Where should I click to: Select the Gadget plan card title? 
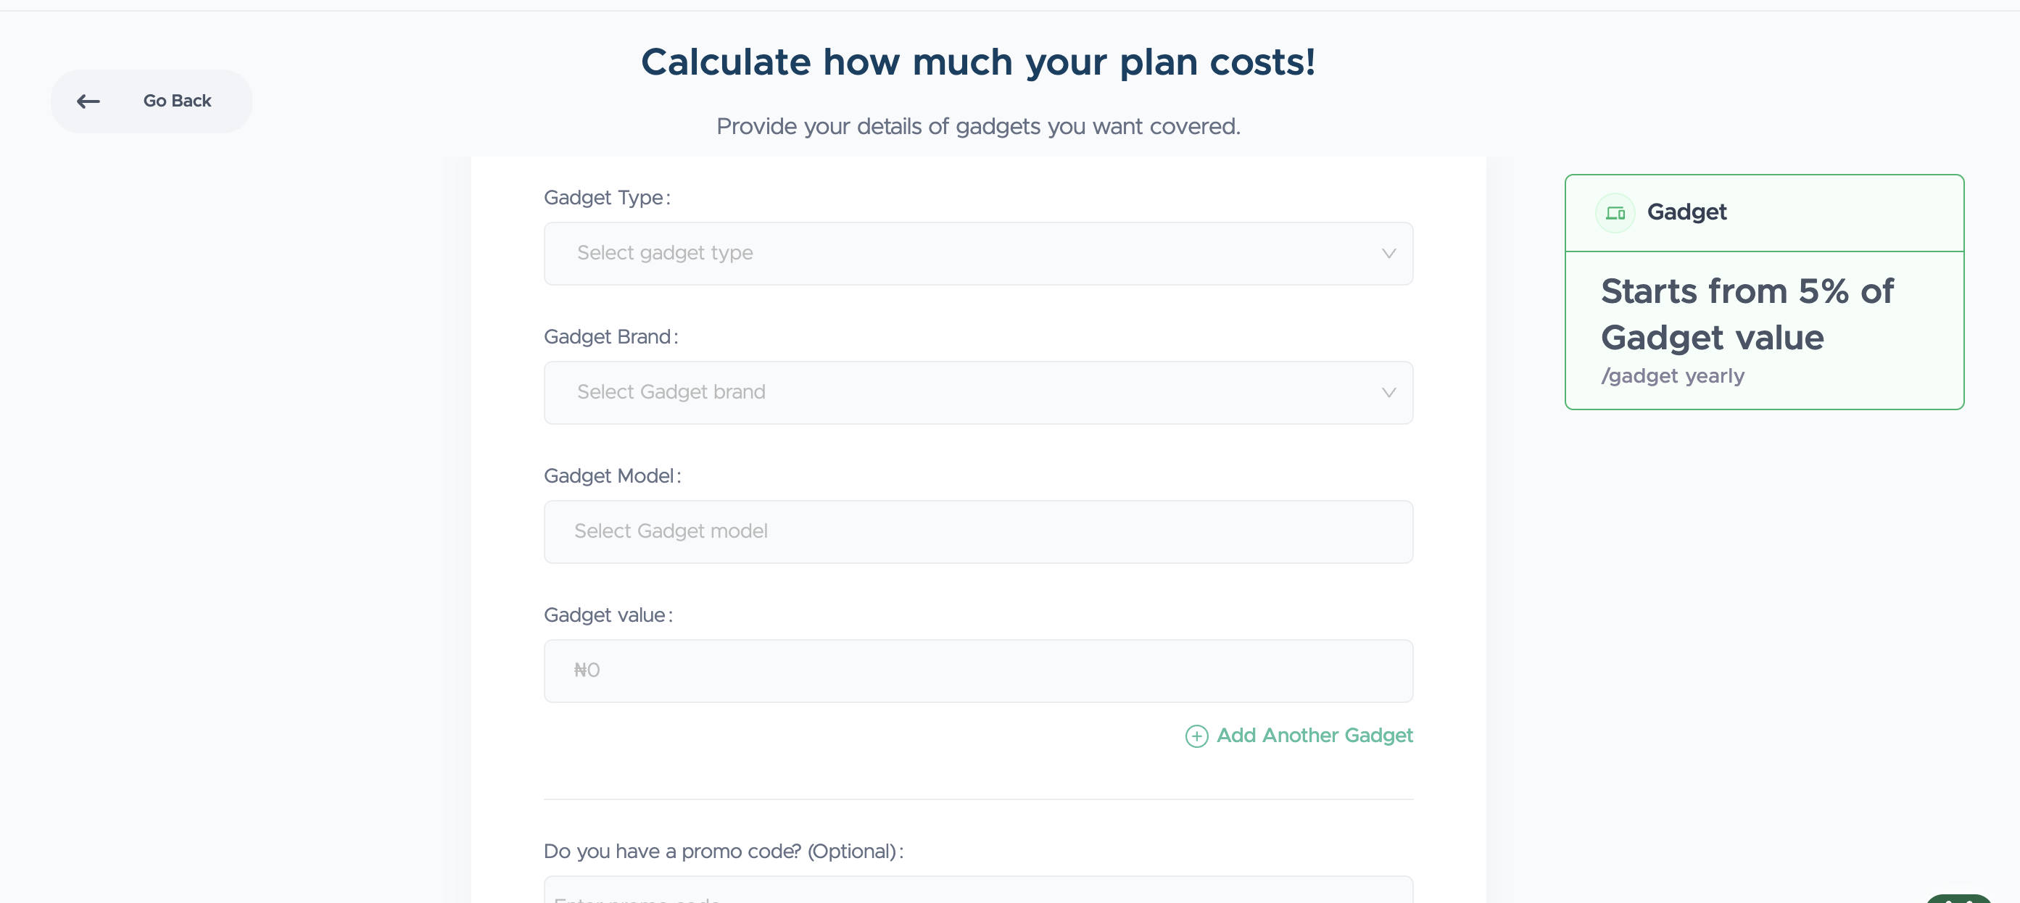(x=1686, y=212)
